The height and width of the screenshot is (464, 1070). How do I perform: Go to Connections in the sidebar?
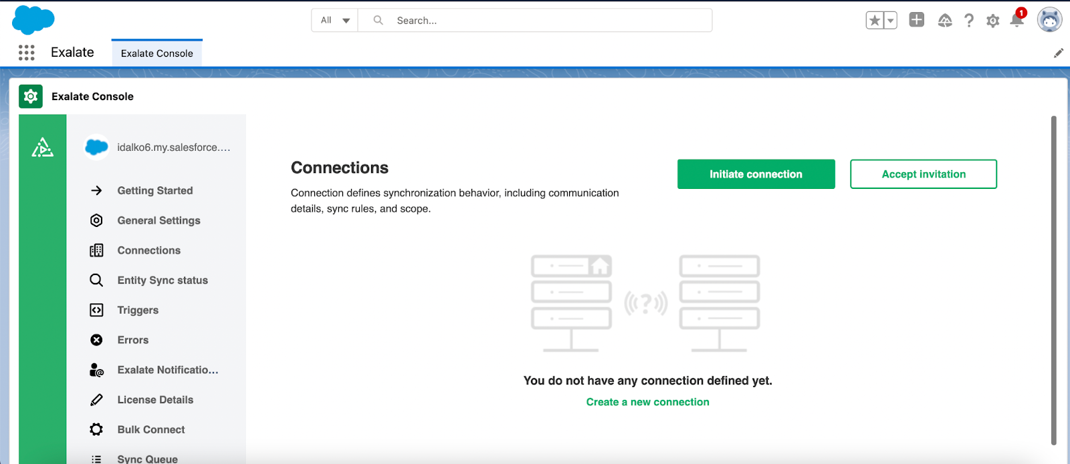pyautogui.click(x=149, y=250)
